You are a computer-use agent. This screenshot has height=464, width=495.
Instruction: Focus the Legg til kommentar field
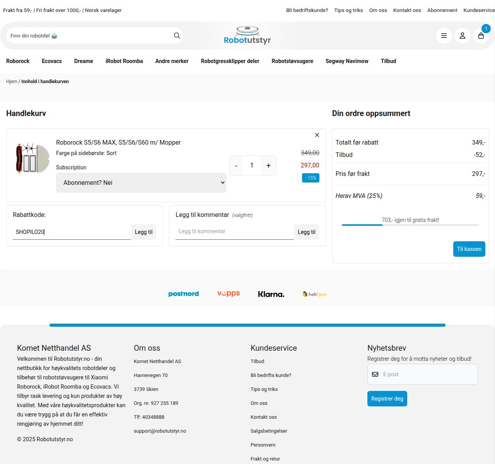pos(235,232)
